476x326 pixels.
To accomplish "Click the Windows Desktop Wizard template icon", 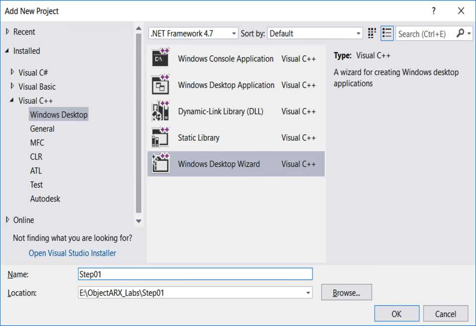I will tap(160, 163).
